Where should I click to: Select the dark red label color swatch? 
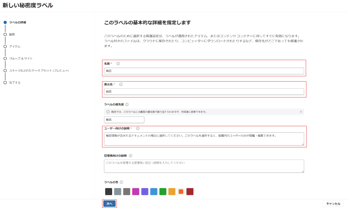click(x=190, y=192)
